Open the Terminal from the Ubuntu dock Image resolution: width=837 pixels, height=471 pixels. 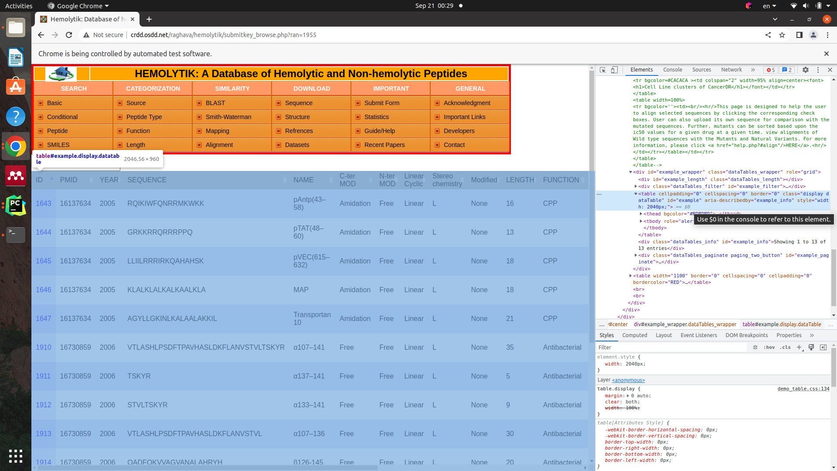(x=16, y=235)
